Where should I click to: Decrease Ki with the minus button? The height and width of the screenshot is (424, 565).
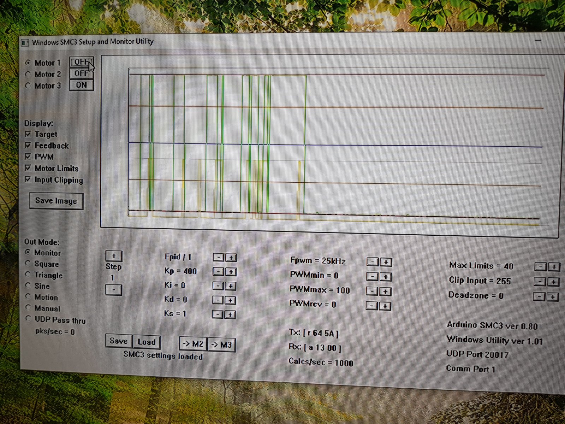[x=218, y=285]
